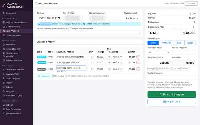Click the Kasir (Walk-in) icon
This screenshot has width=200, height=125.
tap(4, 31)
